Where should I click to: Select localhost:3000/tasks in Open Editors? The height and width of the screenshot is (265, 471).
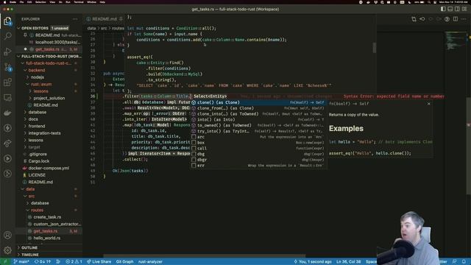point(57,42)
